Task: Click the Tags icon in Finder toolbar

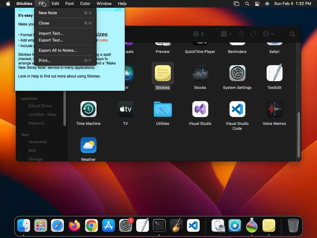Action: 253,34
